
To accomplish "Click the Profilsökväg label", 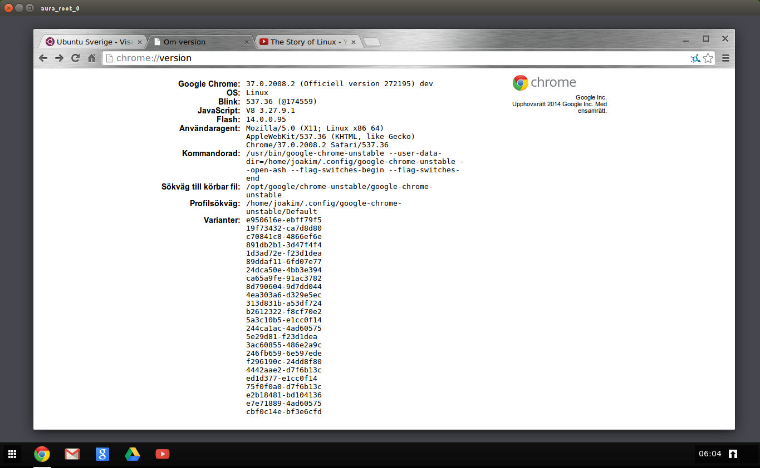I will [215, 203].
